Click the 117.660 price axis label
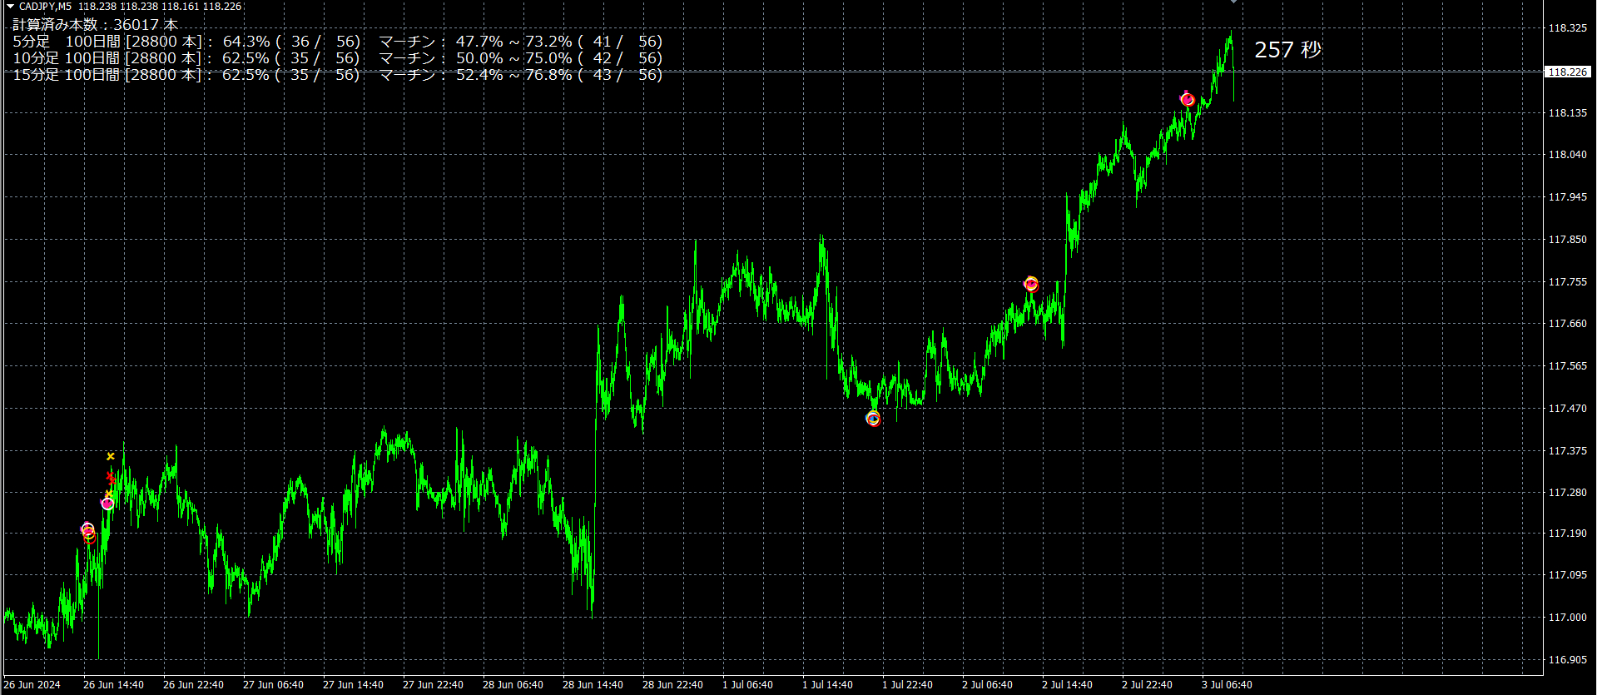Image resolution: width=1597 pixels, height=695 pixels. pyautogui.click(x=1567, y=323)
